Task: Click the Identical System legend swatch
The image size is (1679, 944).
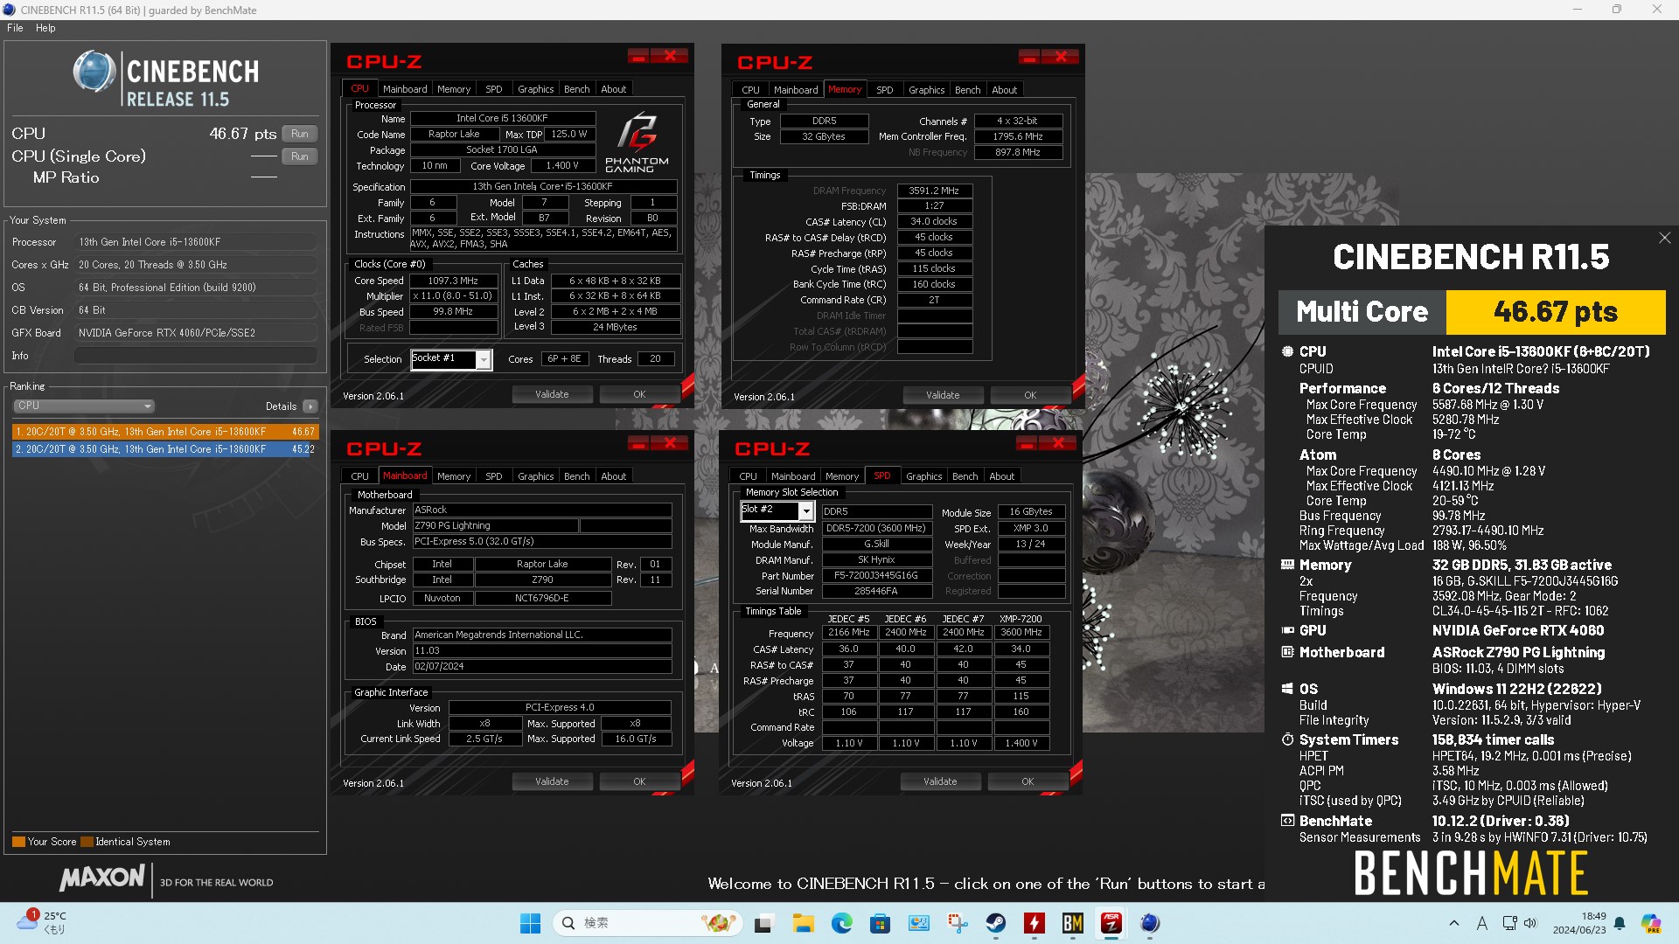Action: point(87,842)
